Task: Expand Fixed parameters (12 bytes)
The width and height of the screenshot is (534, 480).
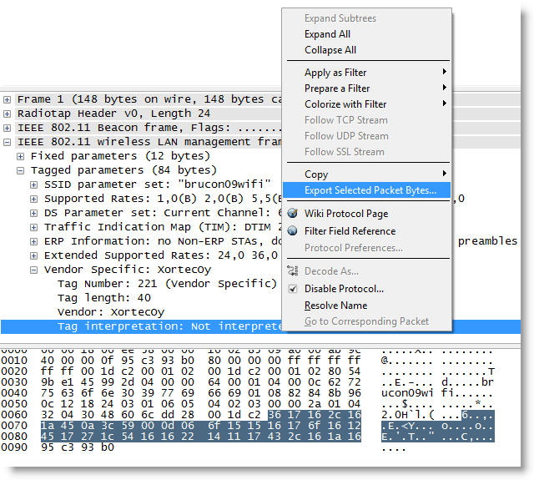Action: [x=20, y=156]
